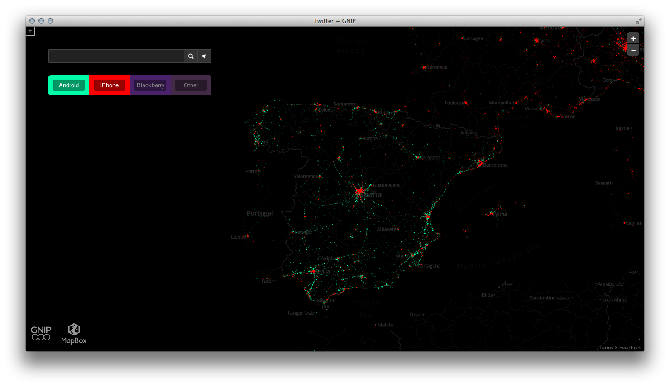Screen dimensions: 670x387
Task: Click the Oran city label
Action: coord(415,315)
